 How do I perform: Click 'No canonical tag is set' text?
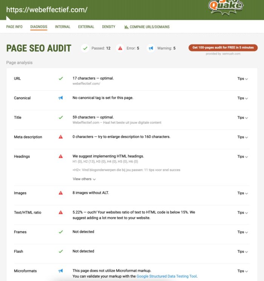pyautogui.click(x=103, y=98)
